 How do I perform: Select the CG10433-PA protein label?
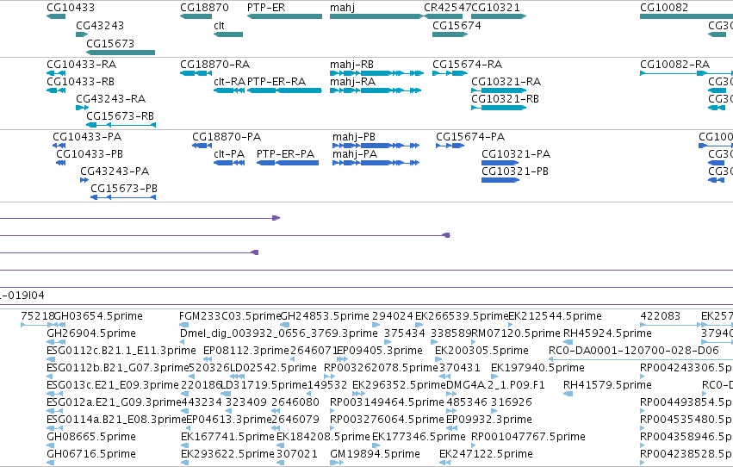point(87,136)
